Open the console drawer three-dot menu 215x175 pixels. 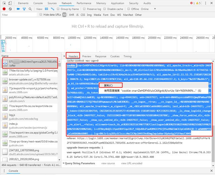[4, 171]
